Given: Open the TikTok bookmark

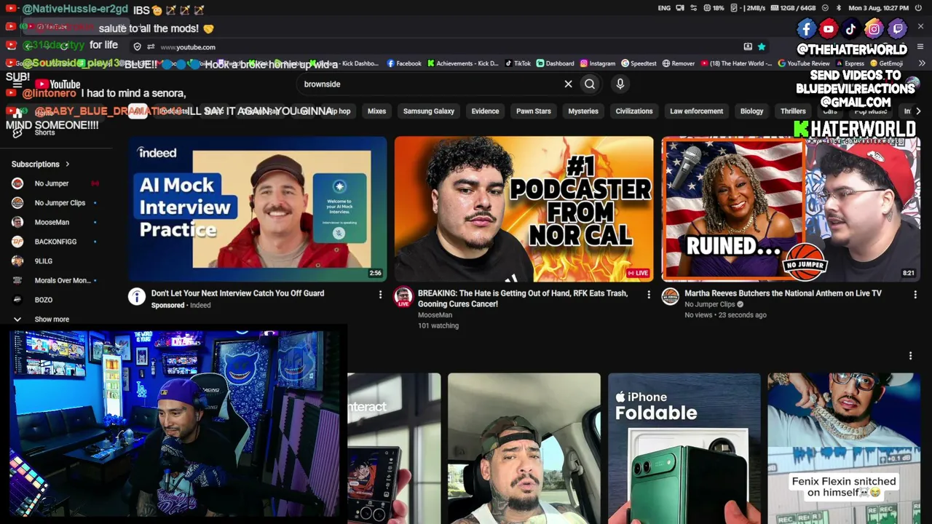Looking at the screenshot, I should tap(518, 63).
